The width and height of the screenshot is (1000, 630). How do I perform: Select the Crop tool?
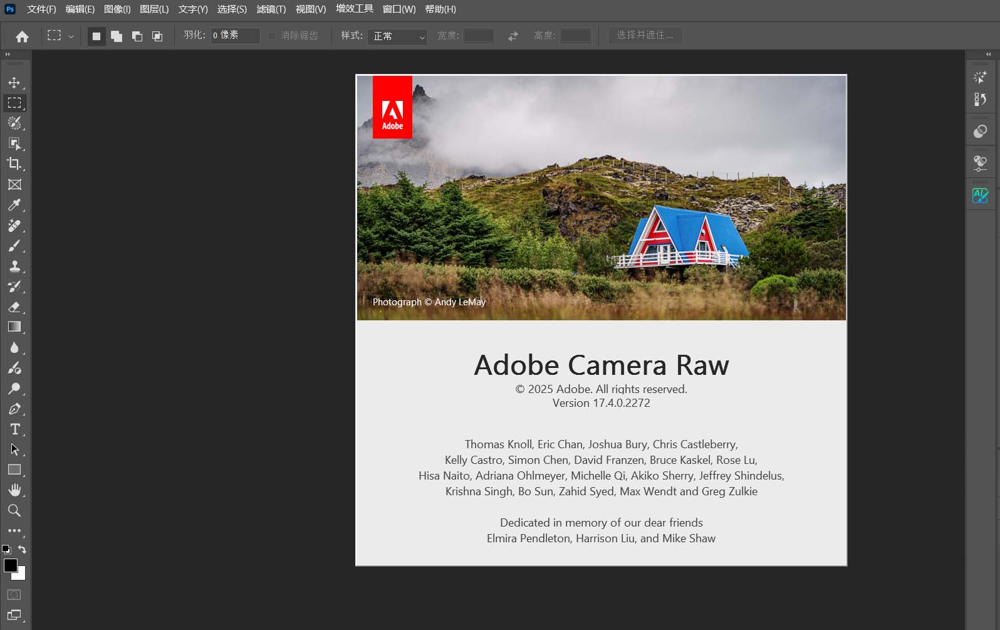tap(14, 164)
